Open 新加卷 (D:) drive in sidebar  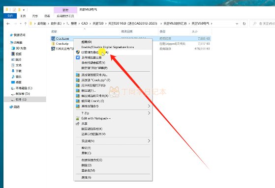tap(23, 94)
